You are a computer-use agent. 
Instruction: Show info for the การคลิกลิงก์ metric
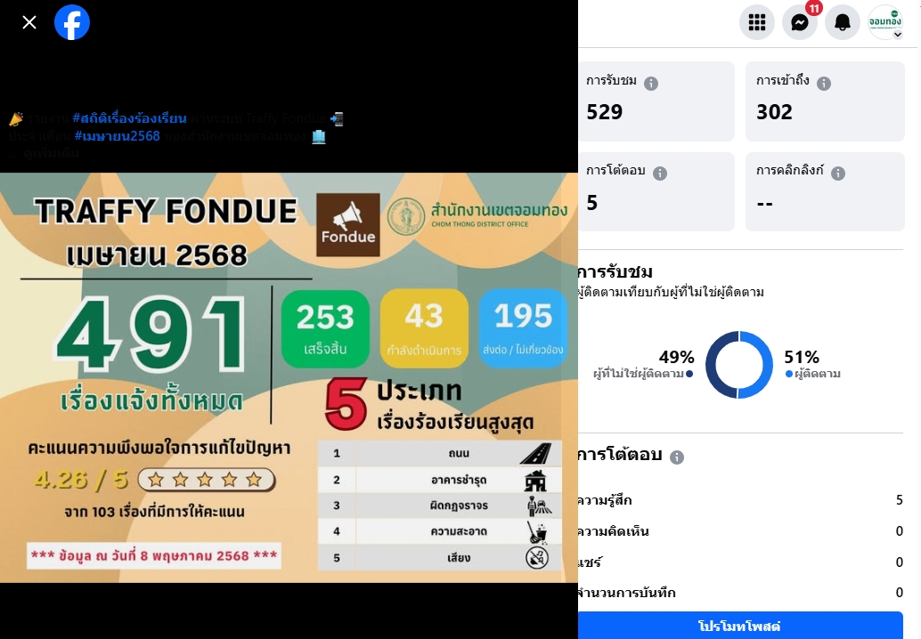coord(838,173)
